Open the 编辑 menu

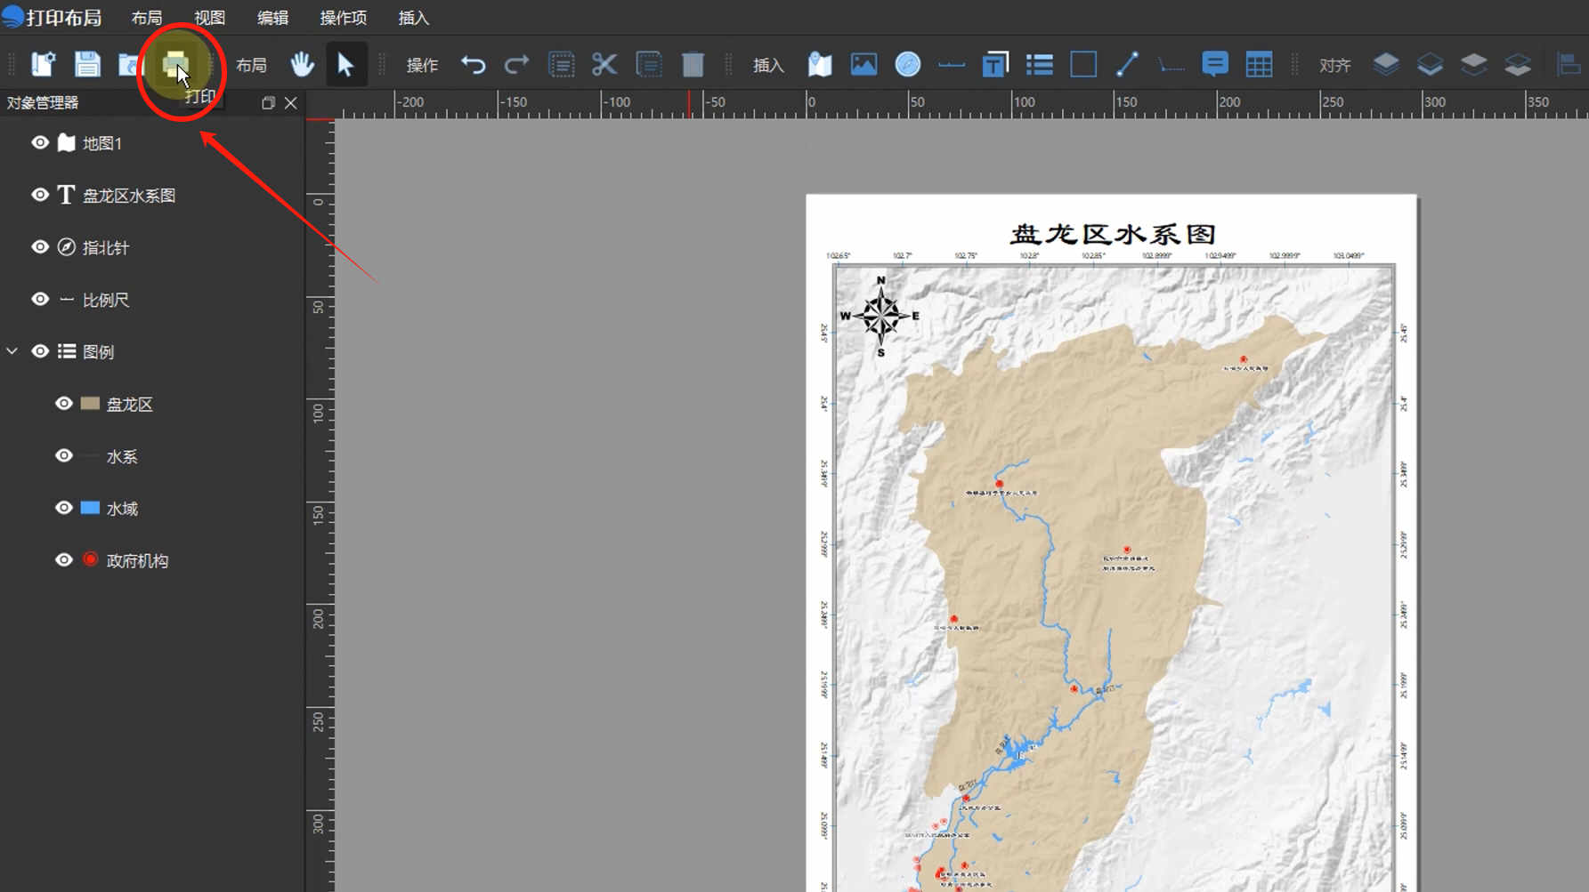[x=272, y=18]
